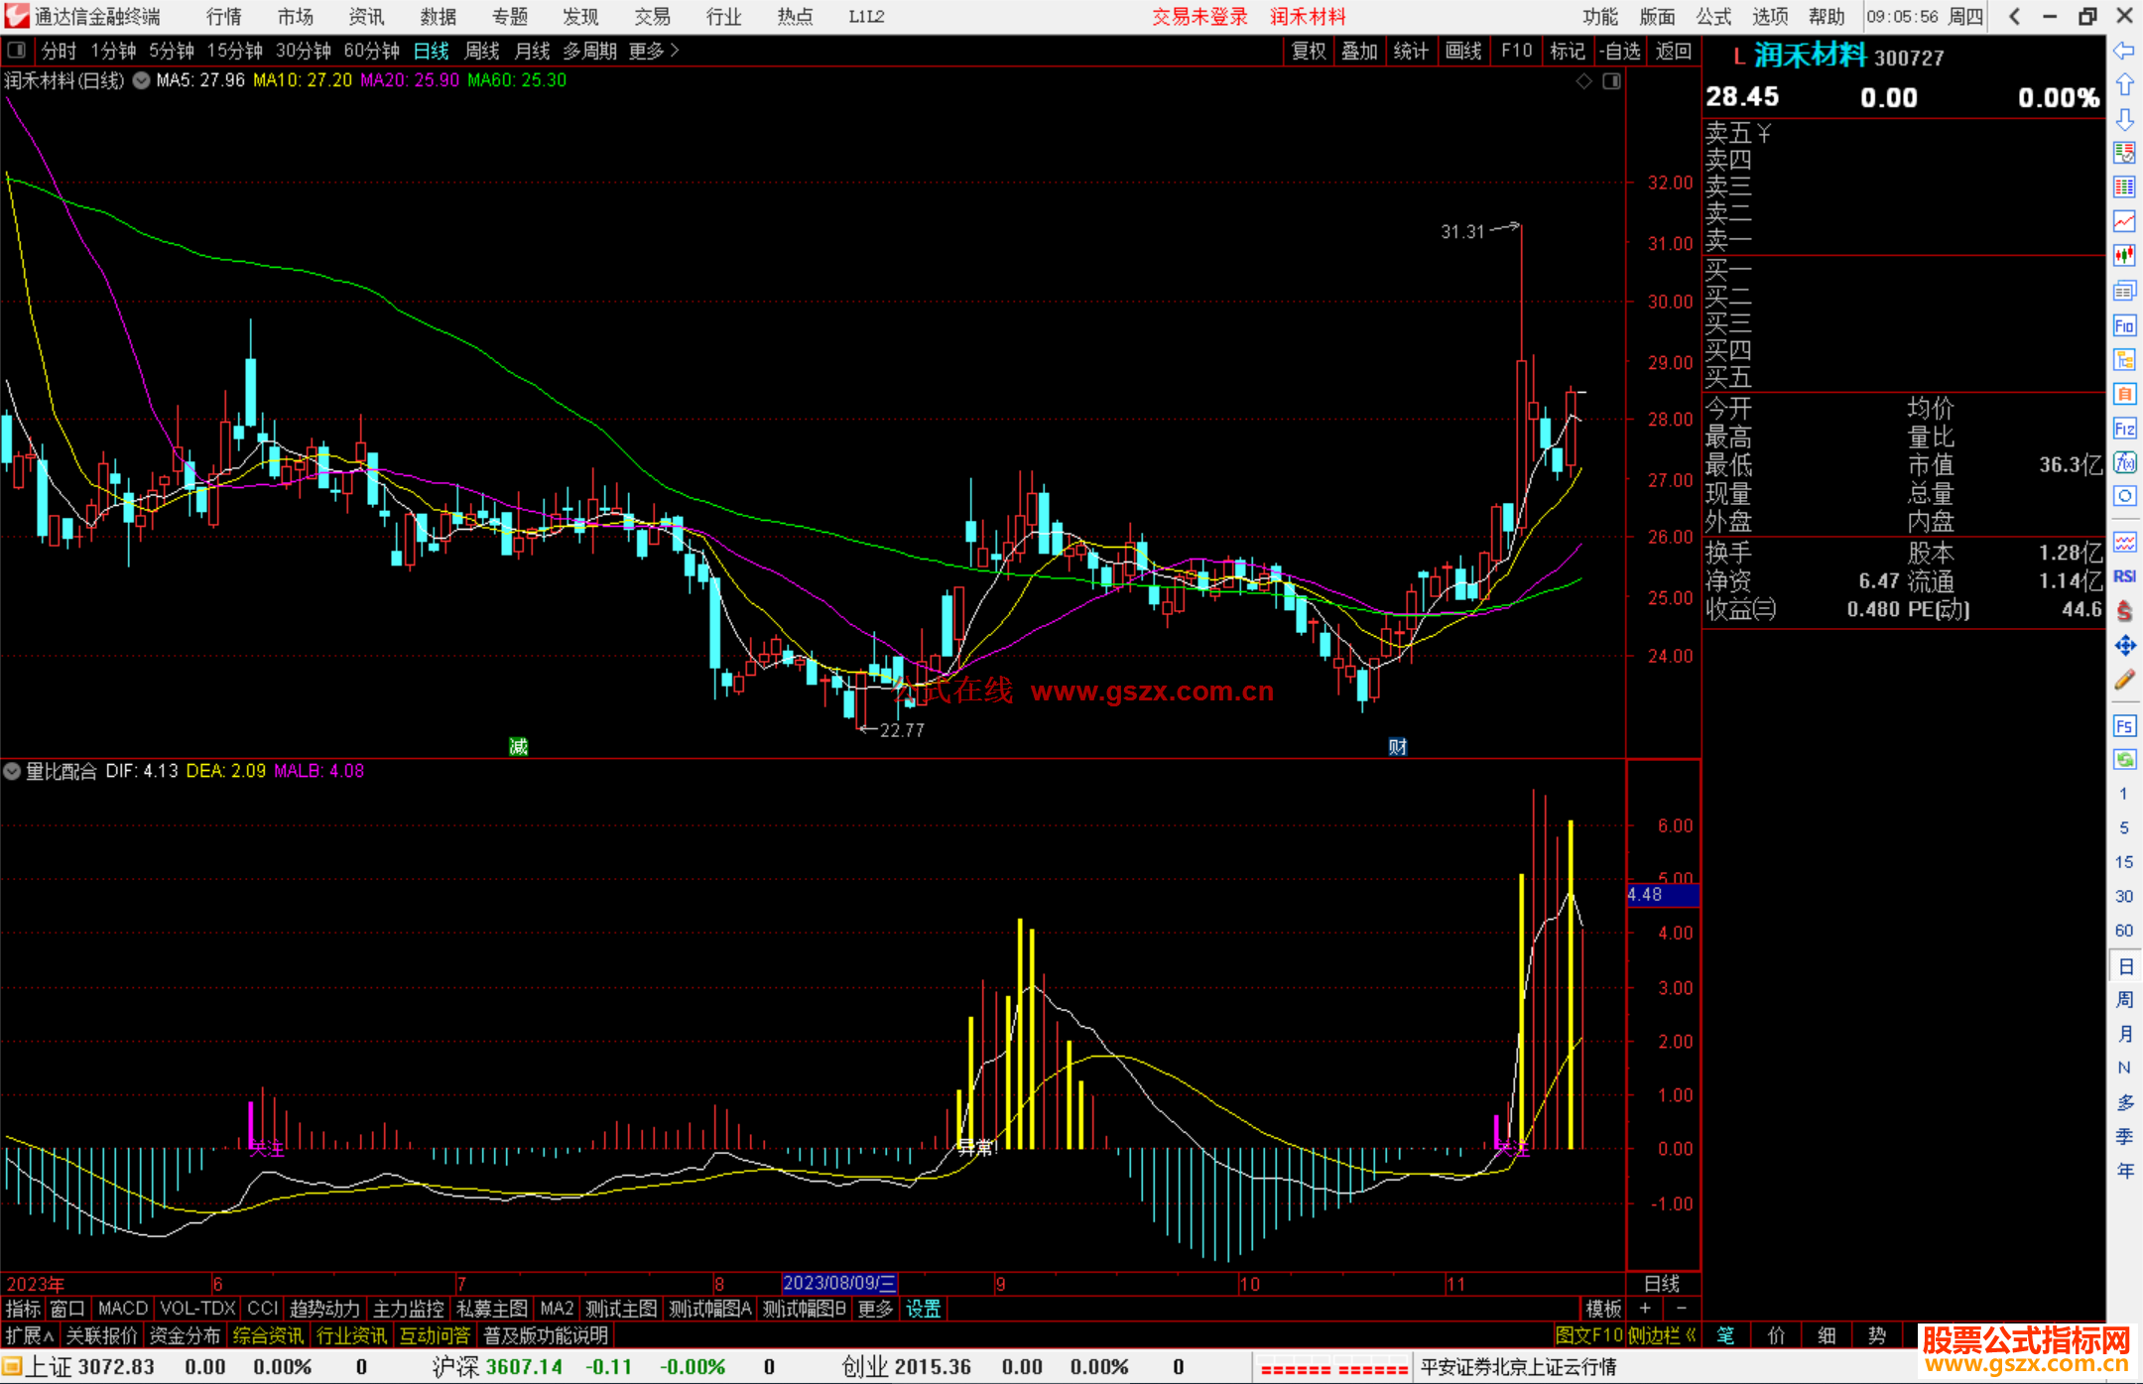Expand the 润禾材料(日线) indicator dropdown arrow
2143x1384 pixels.
coord(141,81)
